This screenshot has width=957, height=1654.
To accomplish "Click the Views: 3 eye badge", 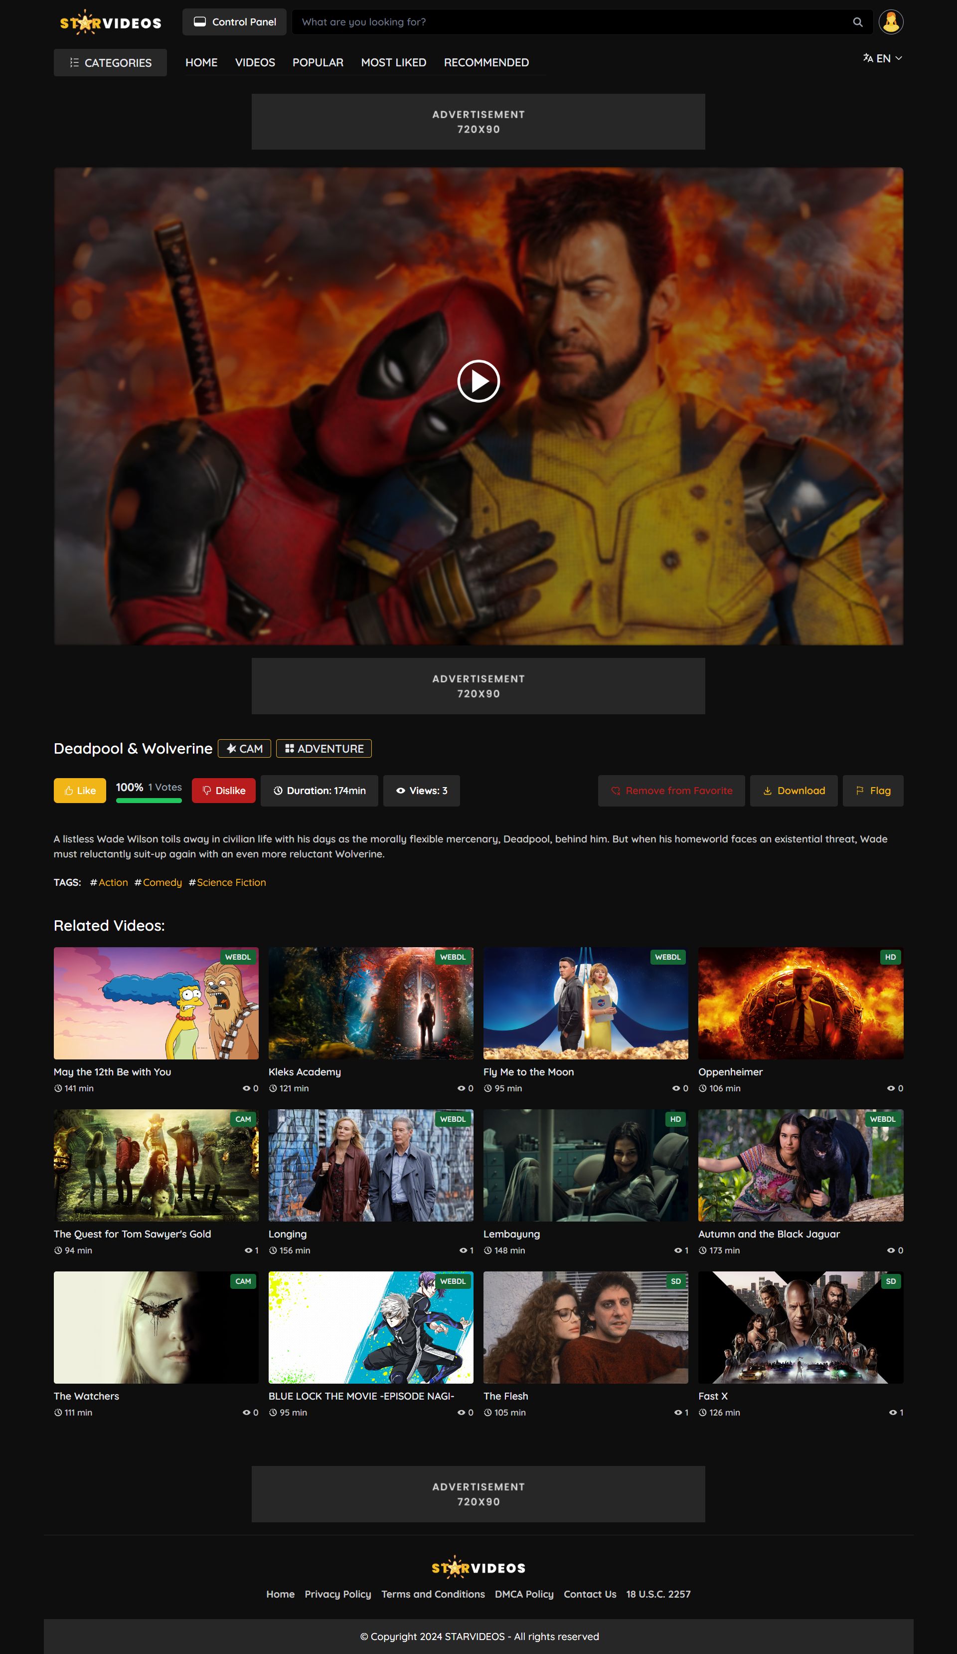I will point(421,790).
